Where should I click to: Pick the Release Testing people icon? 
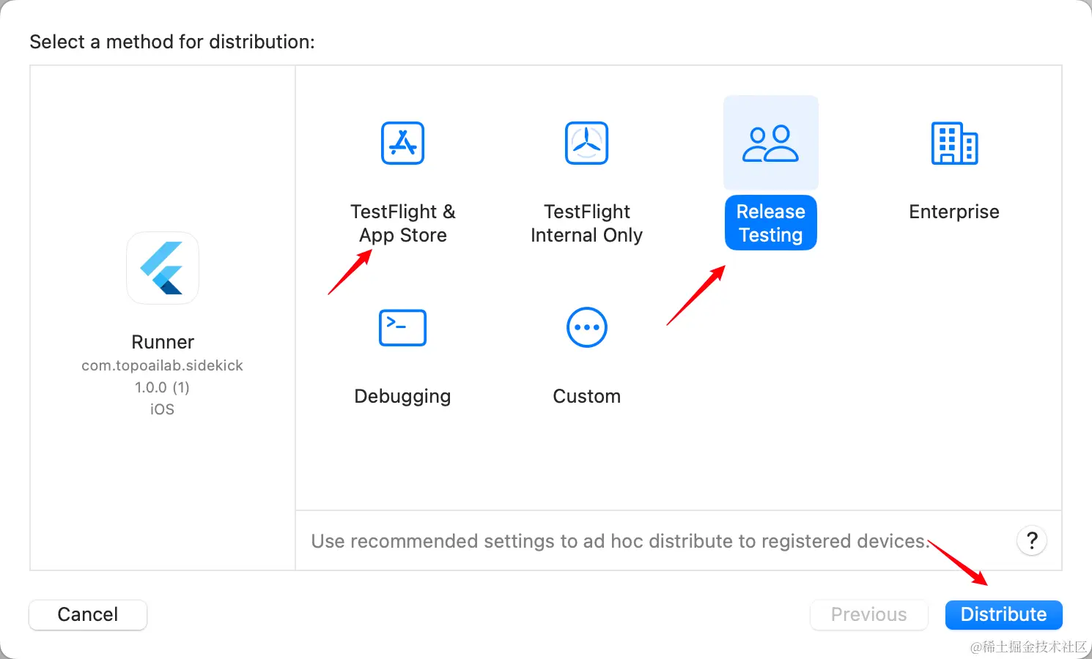[x=770, y=143]
